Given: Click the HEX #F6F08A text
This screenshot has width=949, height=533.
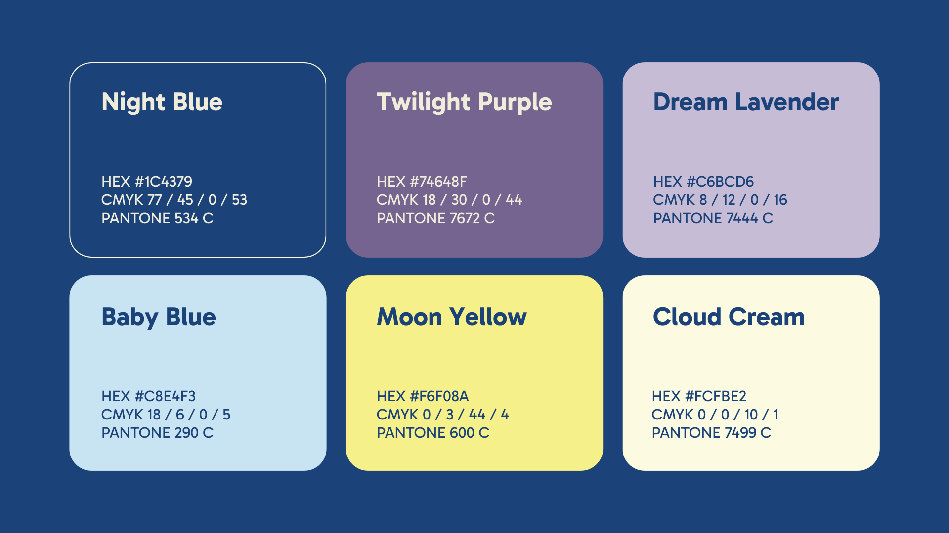Looking at the screenshot, I should 423,396.
